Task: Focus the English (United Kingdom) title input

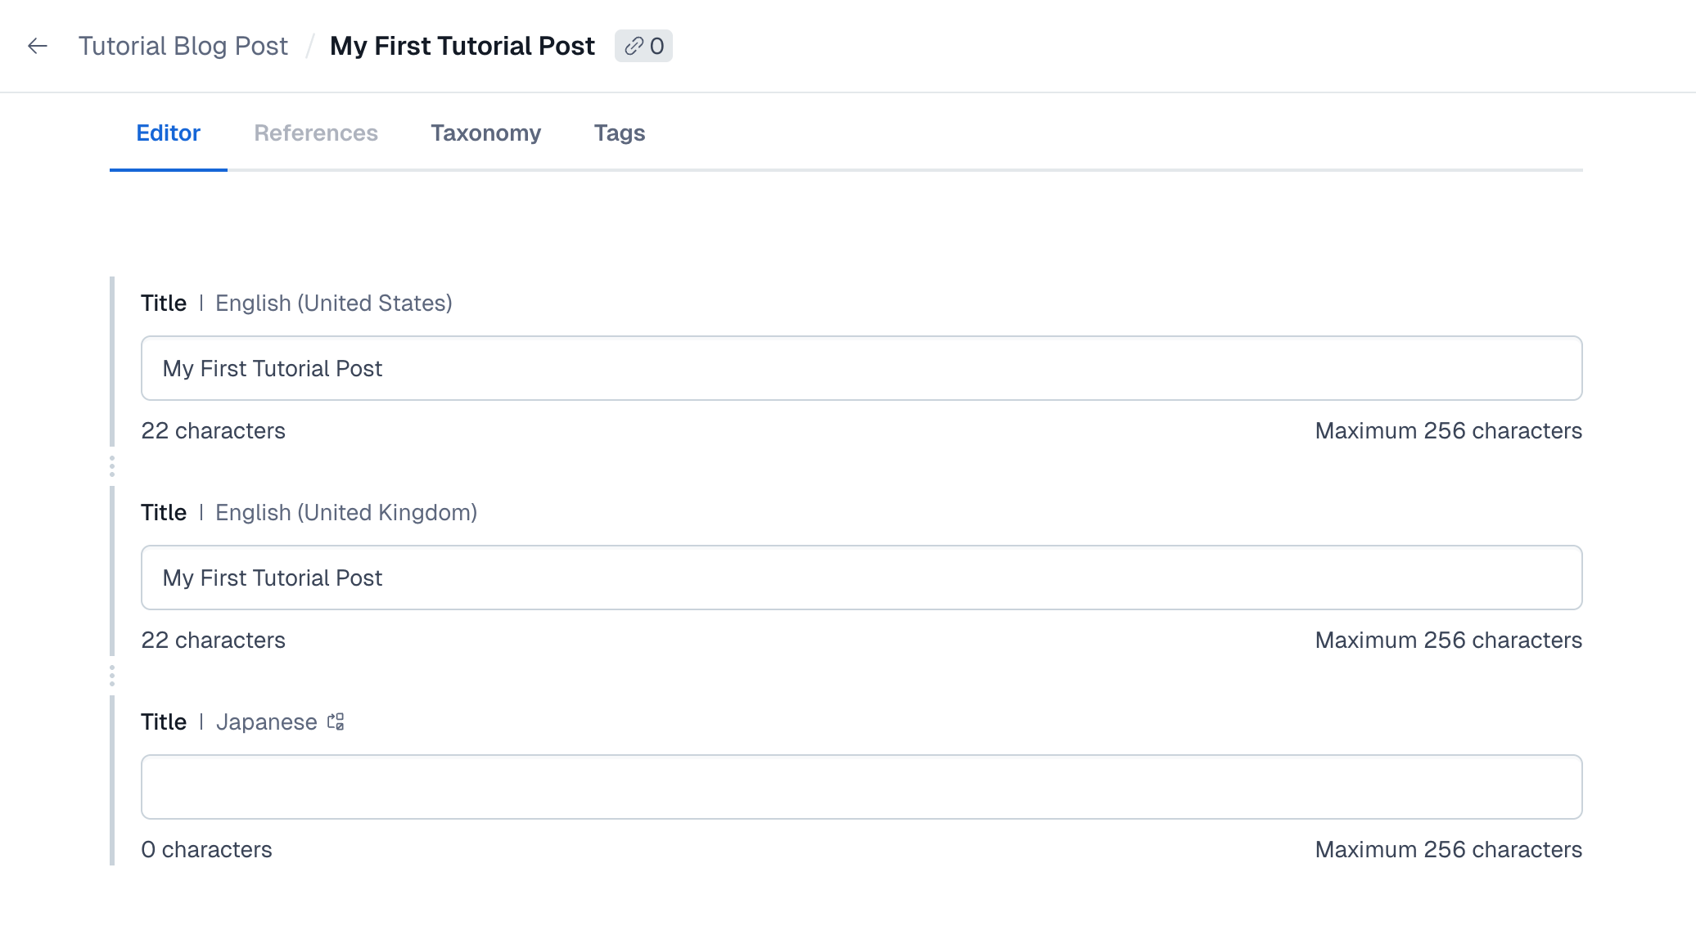Action: coord(861,578)
